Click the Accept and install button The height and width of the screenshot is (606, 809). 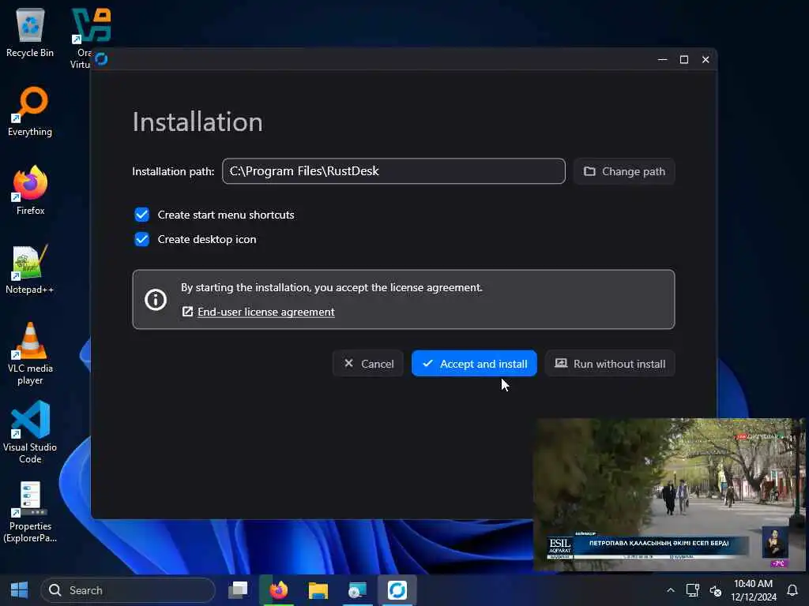(x=474, y=363)
